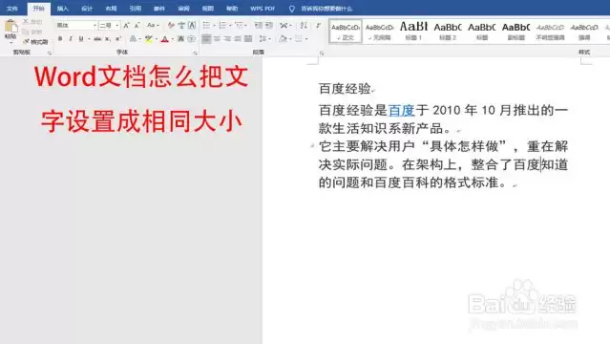Switch to the Layout tab

click(x=111, y=9)
